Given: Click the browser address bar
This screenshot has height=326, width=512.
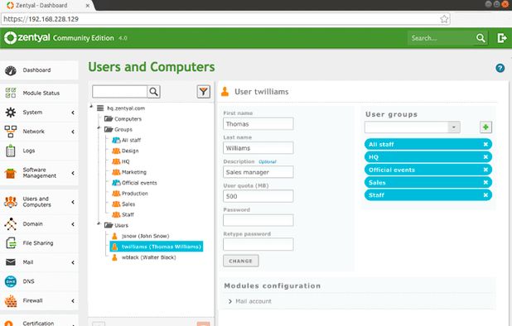Looking at the screenshot, I should [x=225, y=19].
